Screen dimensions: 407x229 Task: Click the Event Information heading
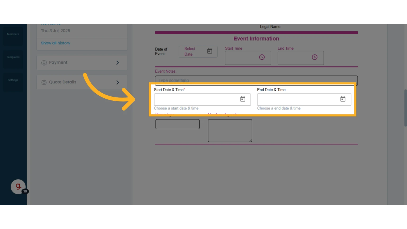[x=256, y=39]
